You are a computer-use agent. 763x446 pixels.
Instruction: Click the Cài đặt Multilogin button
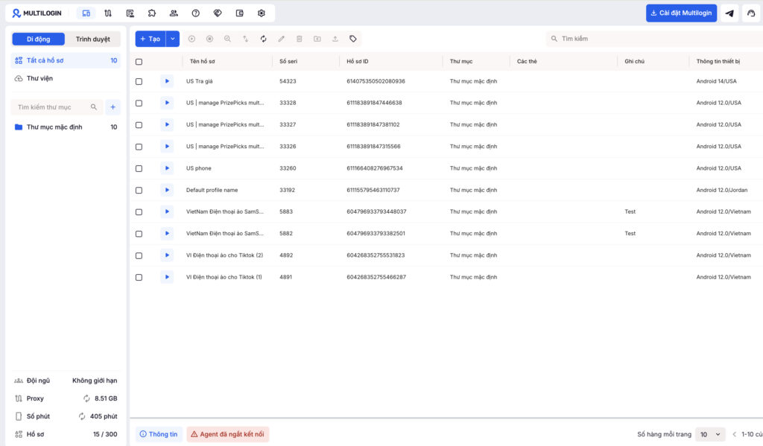[x=681, y=13]
